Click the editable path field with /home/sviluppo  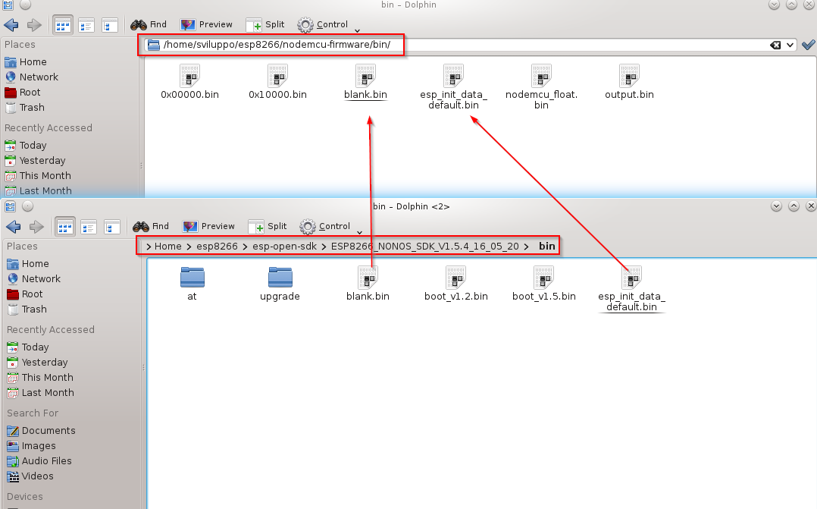coord(277,45)
